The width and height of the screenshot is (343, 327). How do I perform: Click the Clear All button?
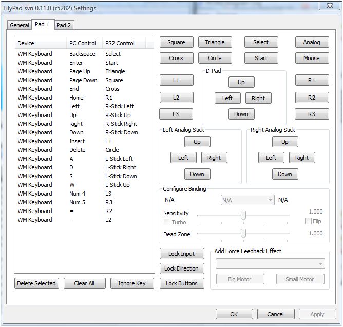point(84,283)
